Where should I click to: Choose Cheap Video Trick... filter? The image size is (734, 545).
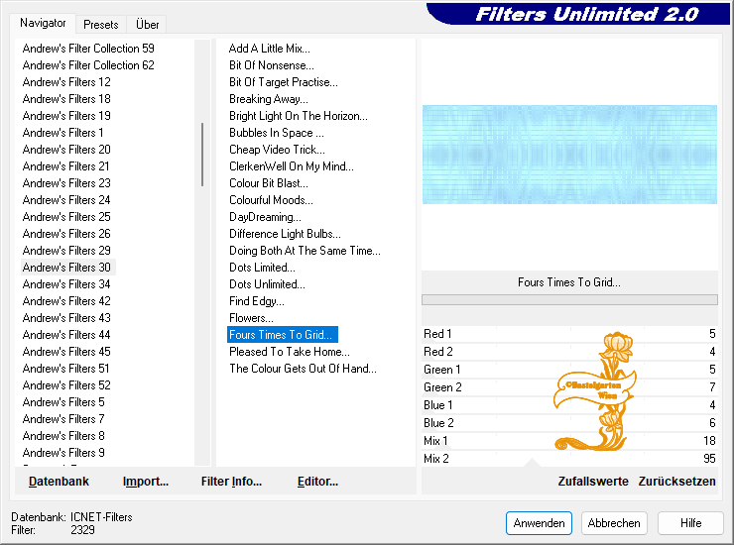277,150
